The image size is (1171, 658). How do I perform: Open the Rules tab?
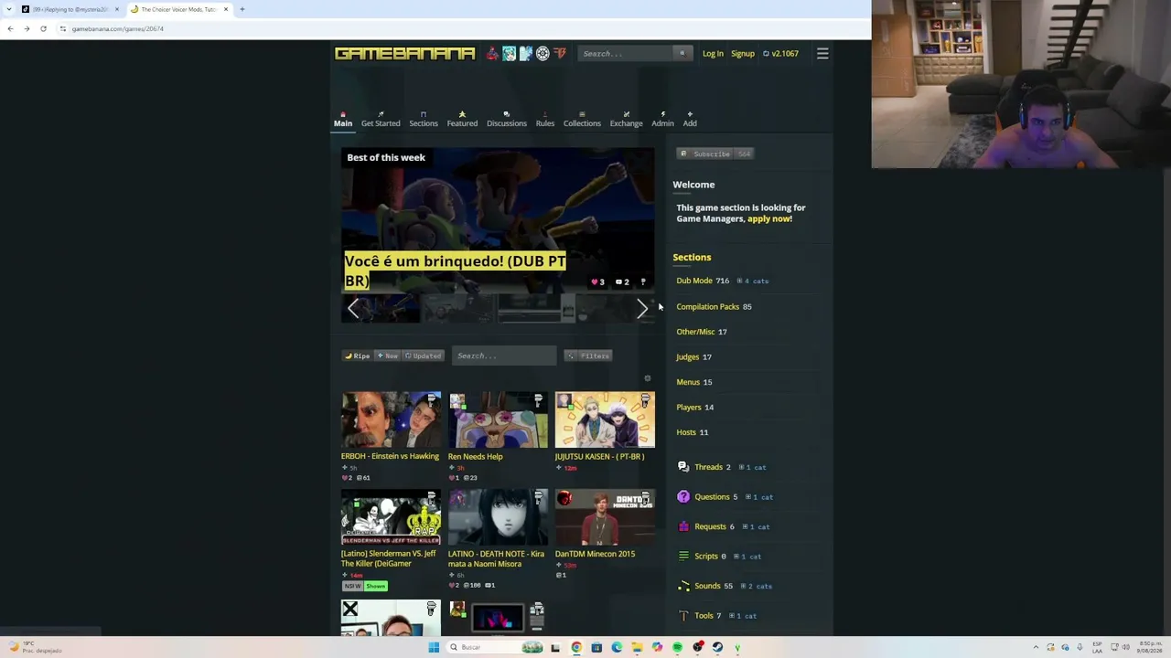545,120
